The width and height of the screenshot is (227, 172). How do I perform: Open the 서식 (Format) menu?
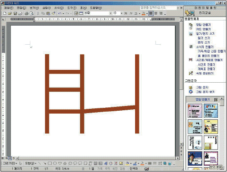coord(59,8)
